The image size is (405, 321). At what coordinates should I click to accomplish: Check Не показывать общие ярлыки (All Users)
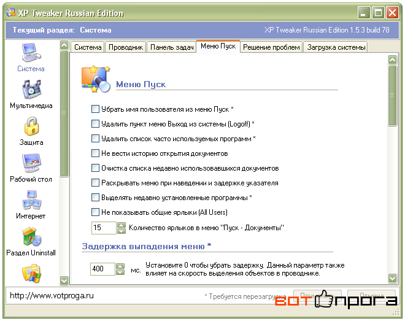coord(95,212)
